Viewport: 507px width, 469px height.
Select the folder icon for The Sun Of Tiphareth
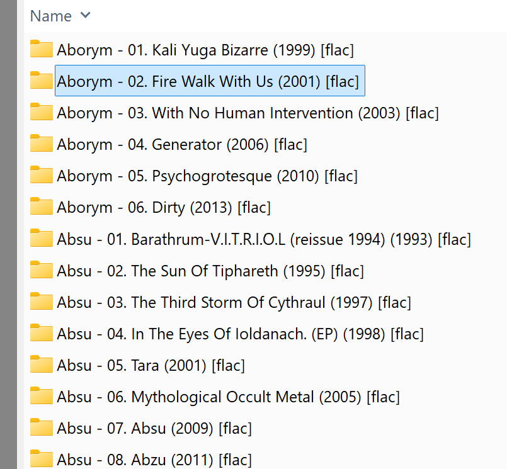tap(42, 270)
